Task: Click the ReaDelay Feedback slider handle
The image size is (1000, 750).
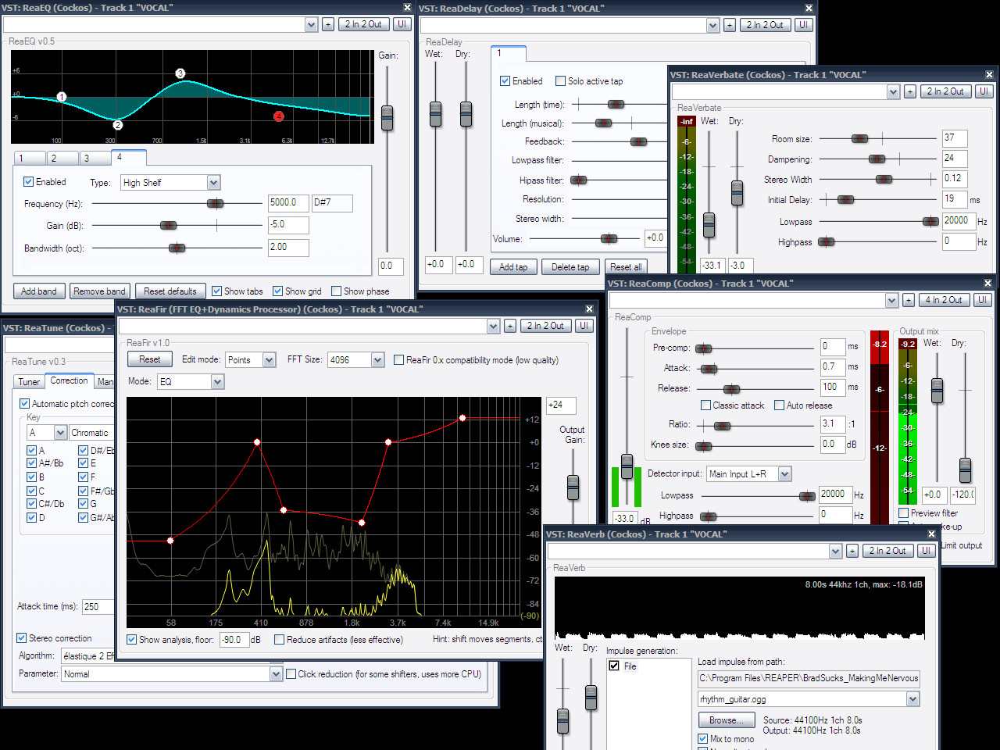Action: pos(638,142)
